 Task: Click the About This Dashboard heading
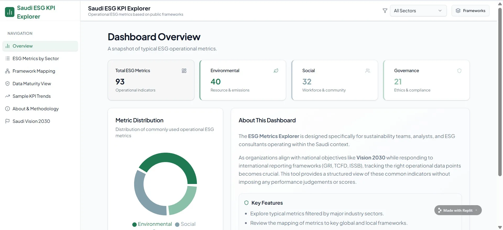[x=267, y=120]
